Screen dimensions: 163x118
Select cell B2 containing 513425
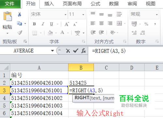[x=81, y=83]
